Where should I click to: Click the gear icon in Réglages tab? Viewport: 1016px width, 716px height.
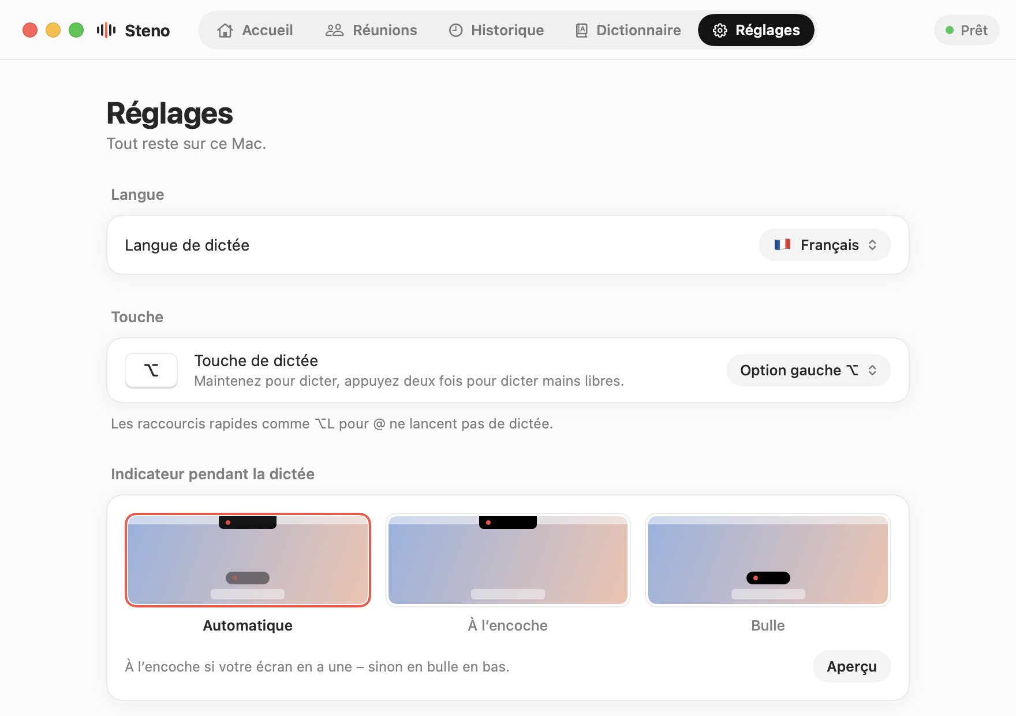tap(720, 30)
